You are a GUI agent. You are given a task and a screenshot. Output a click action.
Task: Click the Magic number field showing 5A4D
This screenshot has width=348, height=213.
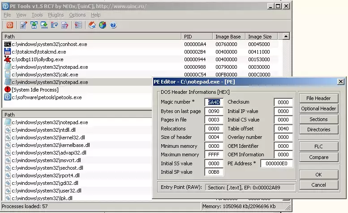(214, 102)
